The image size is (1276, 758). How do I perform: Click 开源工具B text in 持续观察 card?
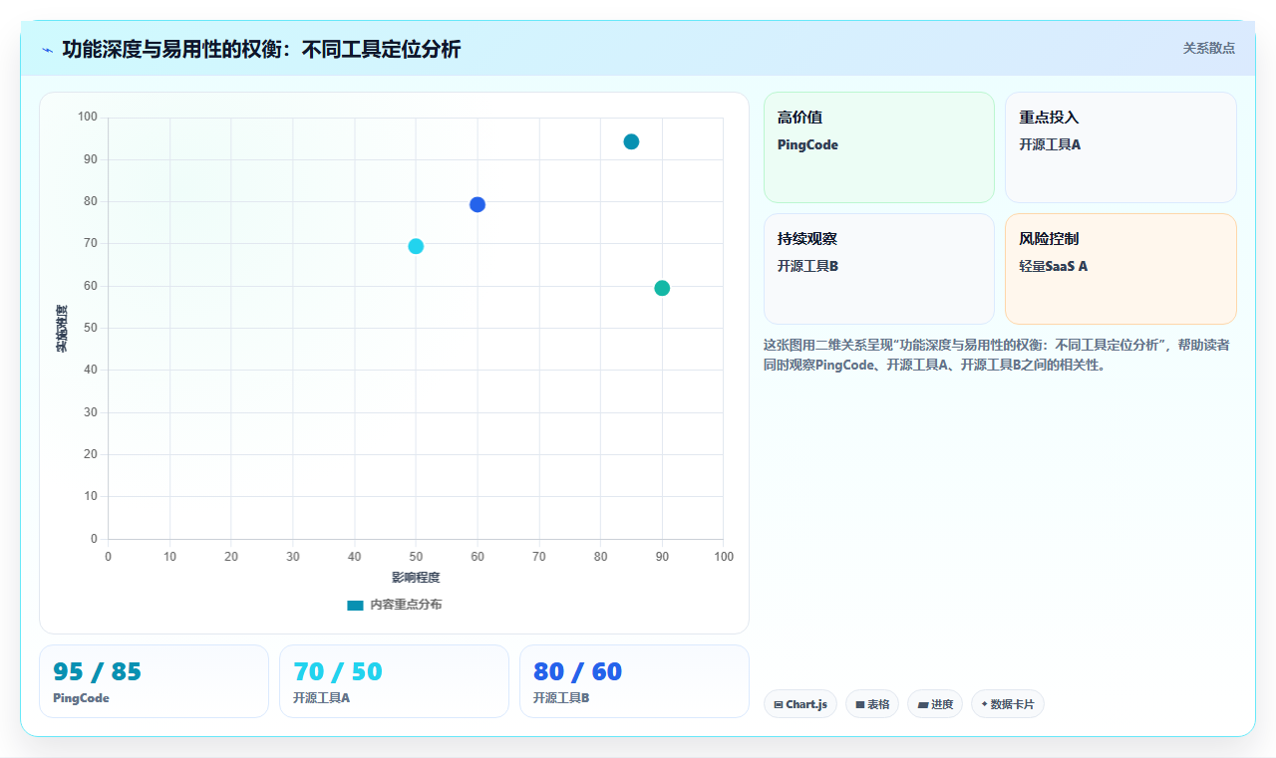pyautogui.click(x=807, y=266)
